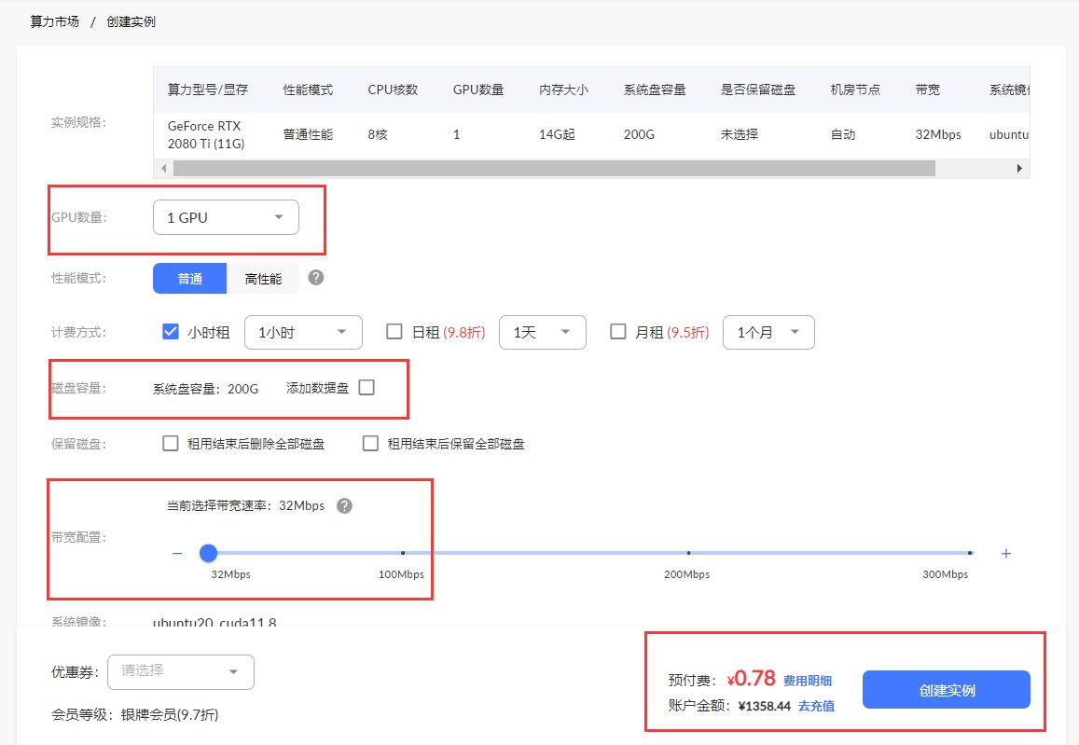Open the 1小时 duration dropdown
This screenshot has width=1079, height=745.
click(303, 332)
